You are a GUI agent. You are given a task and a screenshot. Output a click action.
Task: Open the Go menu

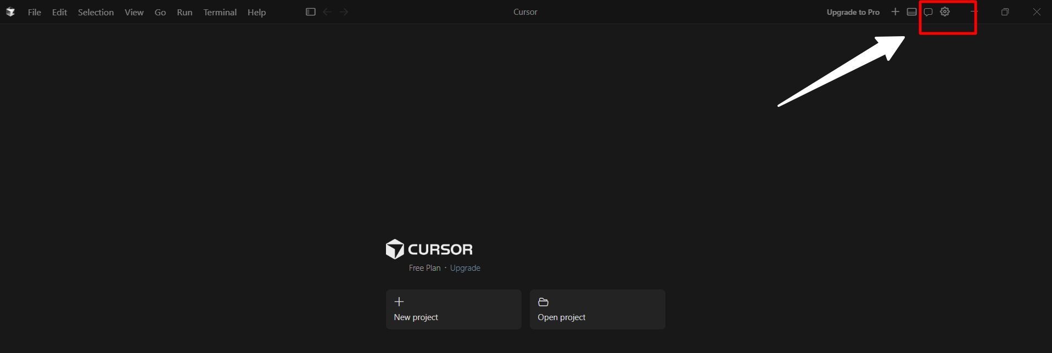160,12
